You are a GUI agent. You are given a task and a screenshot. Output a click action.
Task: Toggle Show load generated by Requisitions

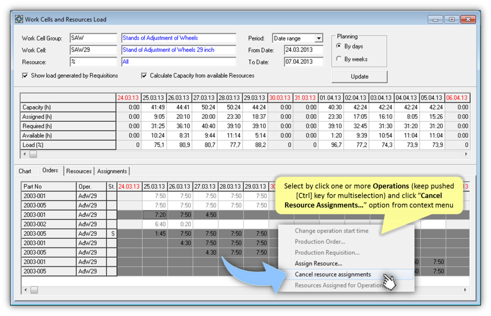tap(25, 76)
